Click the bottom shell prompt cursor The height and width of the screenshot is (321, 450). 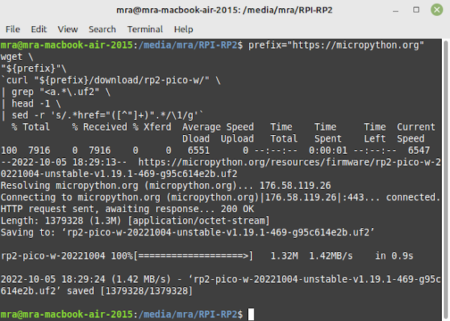[x=251, y=314]
